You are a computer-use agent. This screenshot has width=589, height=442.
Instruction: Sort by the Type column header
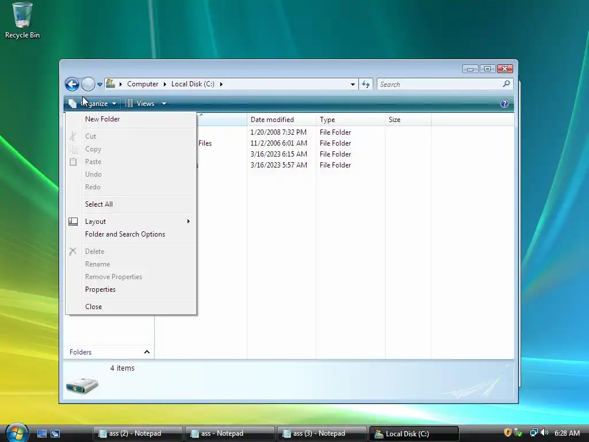[350, 120]
